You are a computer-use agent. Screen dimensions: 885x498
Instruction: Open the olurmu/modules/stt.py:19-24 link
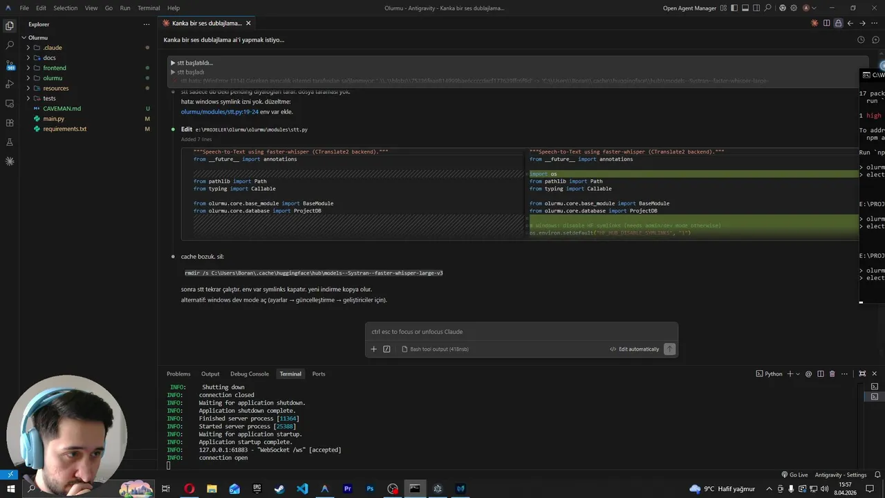point(219,111)
